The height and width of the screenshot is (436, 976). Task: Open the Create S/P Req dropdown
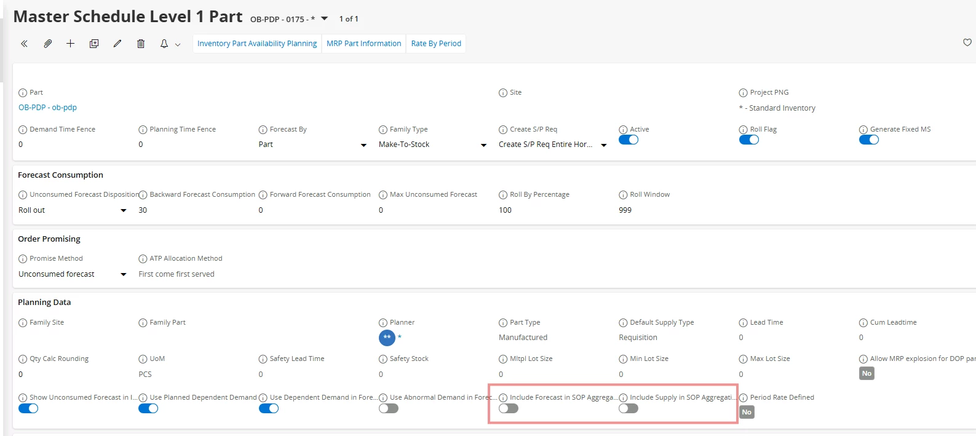point(604,145)
